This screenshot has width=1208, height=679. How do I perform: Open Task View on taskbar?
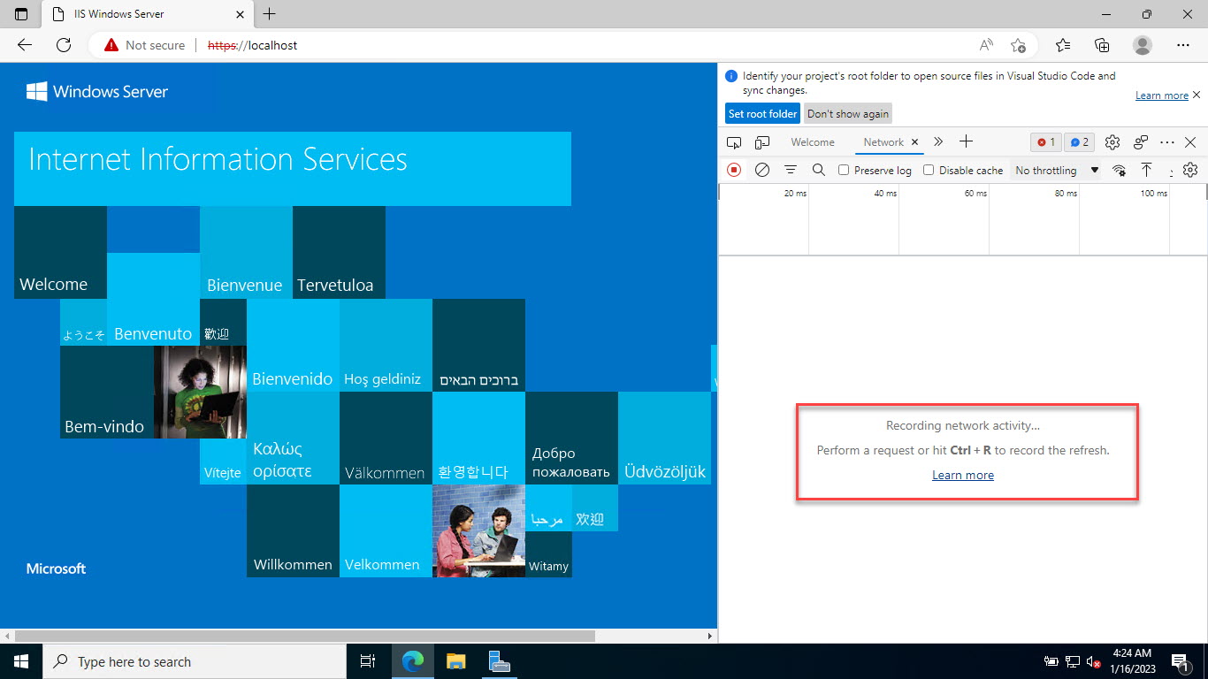[368, 661]
